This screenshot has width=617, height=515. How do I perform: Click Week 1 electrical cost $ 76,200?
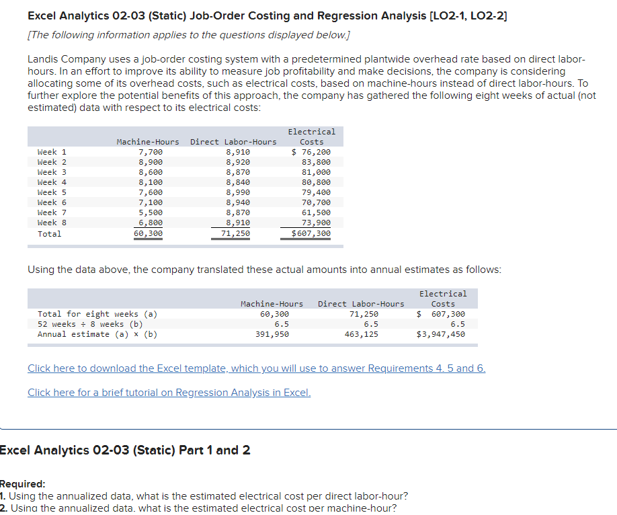311,152
